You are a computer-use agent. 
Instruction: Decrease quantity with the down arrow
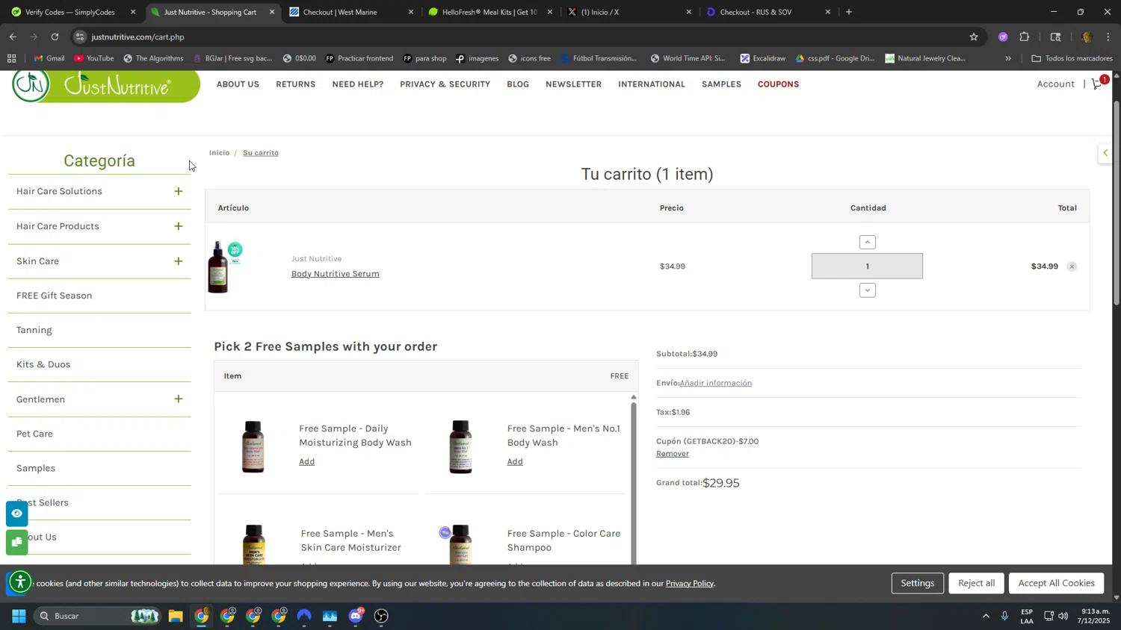[867, 290]
